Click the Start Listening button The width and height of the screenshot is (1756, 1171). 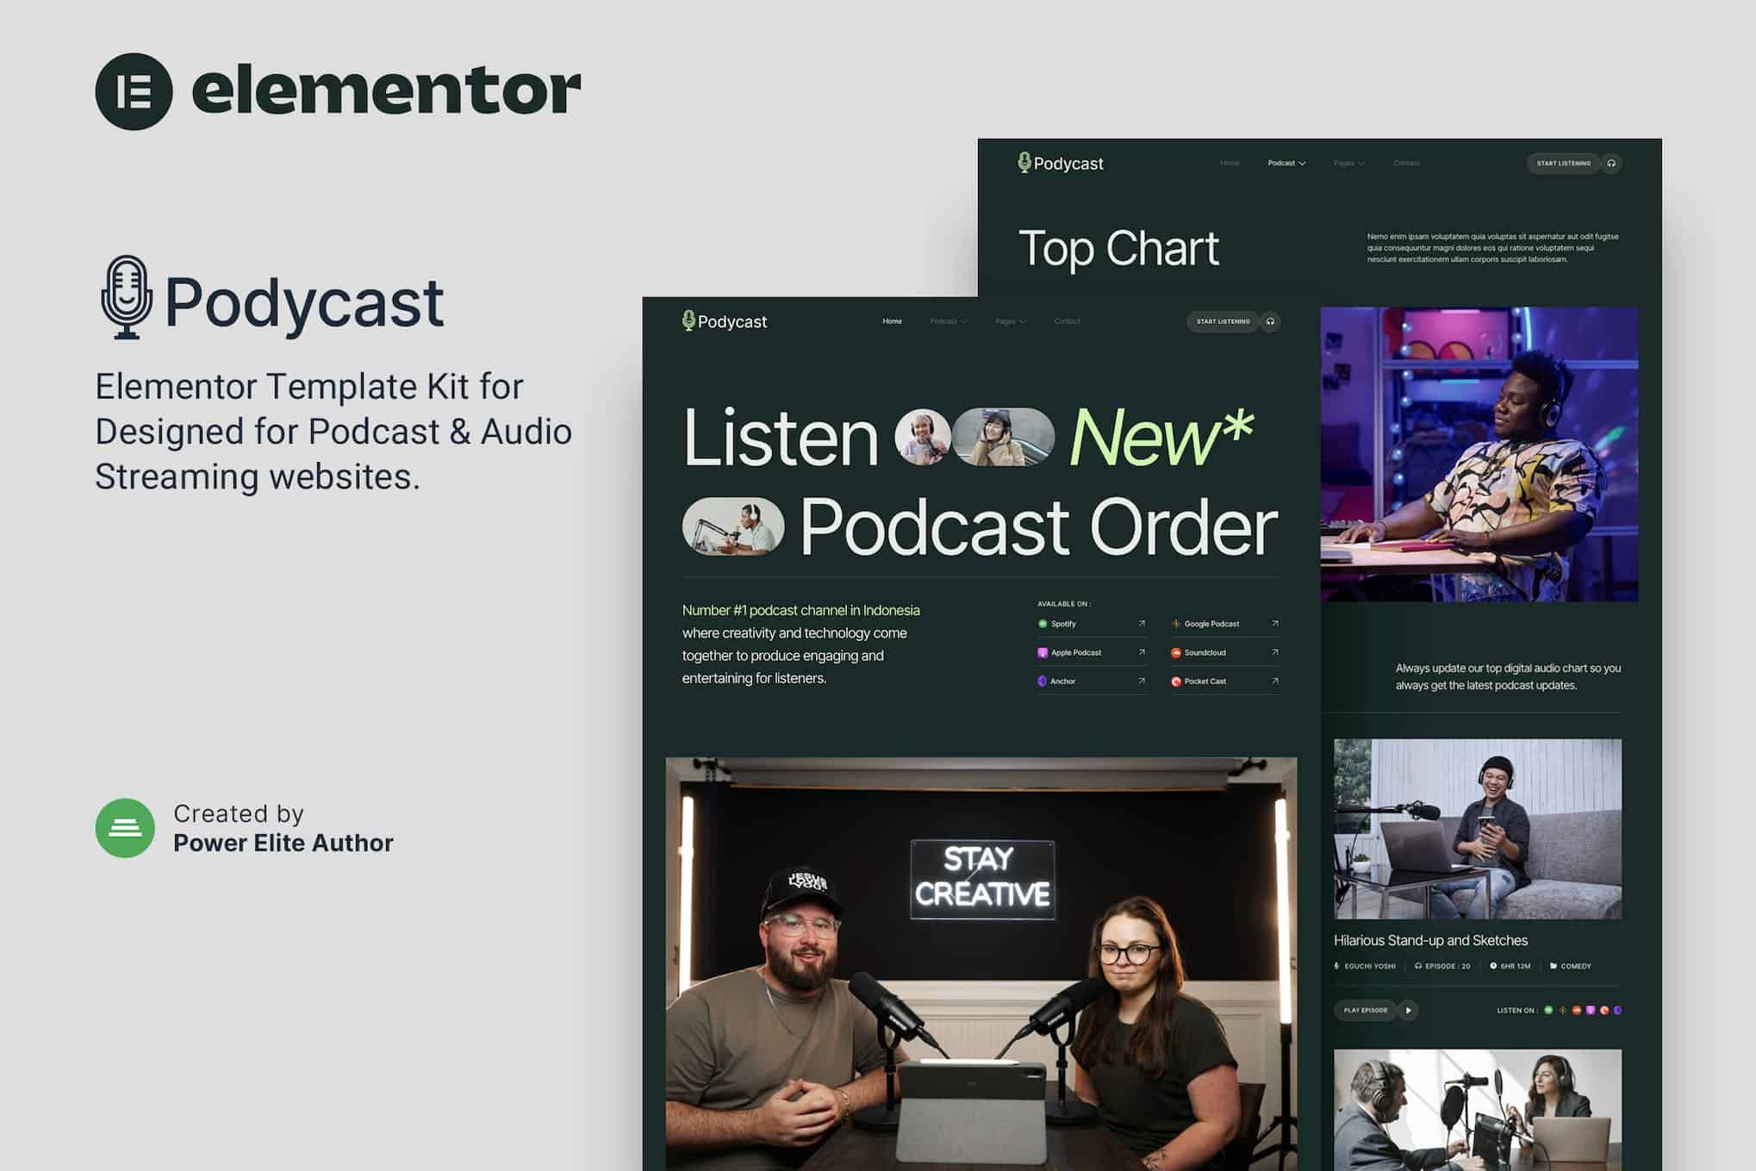[x=1223, y=321]
